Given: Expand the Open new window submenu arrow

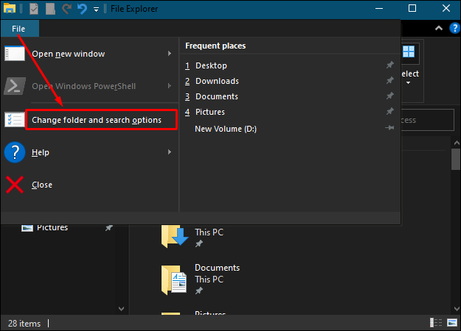Looking at the screenshot, I should (x=170, y=54).
